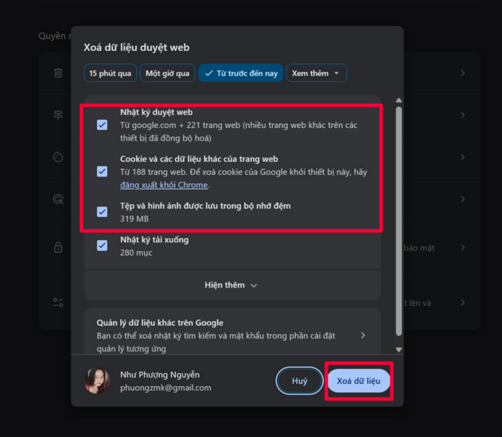
Task: Expand the "Hiện thêm" section
Action: (x=231, y=285)
